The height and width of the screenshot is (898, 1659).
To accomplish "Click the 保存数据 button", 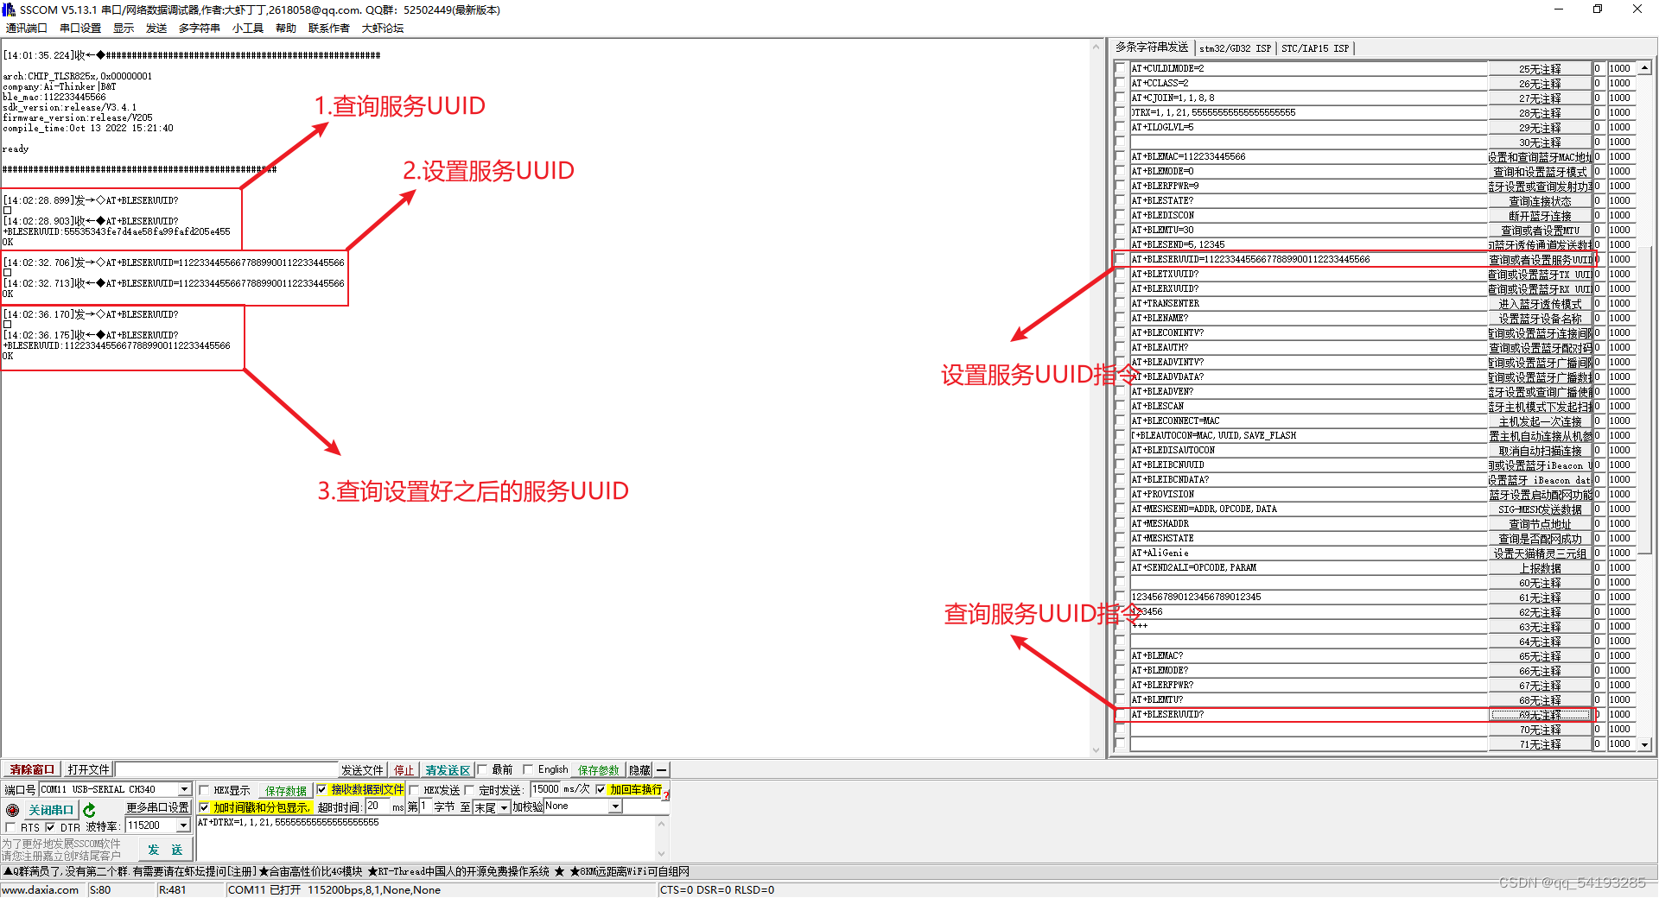I will click(285, 790).
